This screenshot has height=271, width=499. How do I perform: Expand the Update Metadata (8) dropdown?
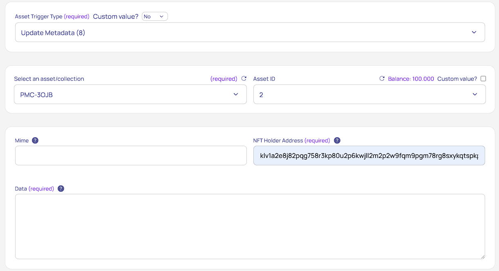point(250,33)
